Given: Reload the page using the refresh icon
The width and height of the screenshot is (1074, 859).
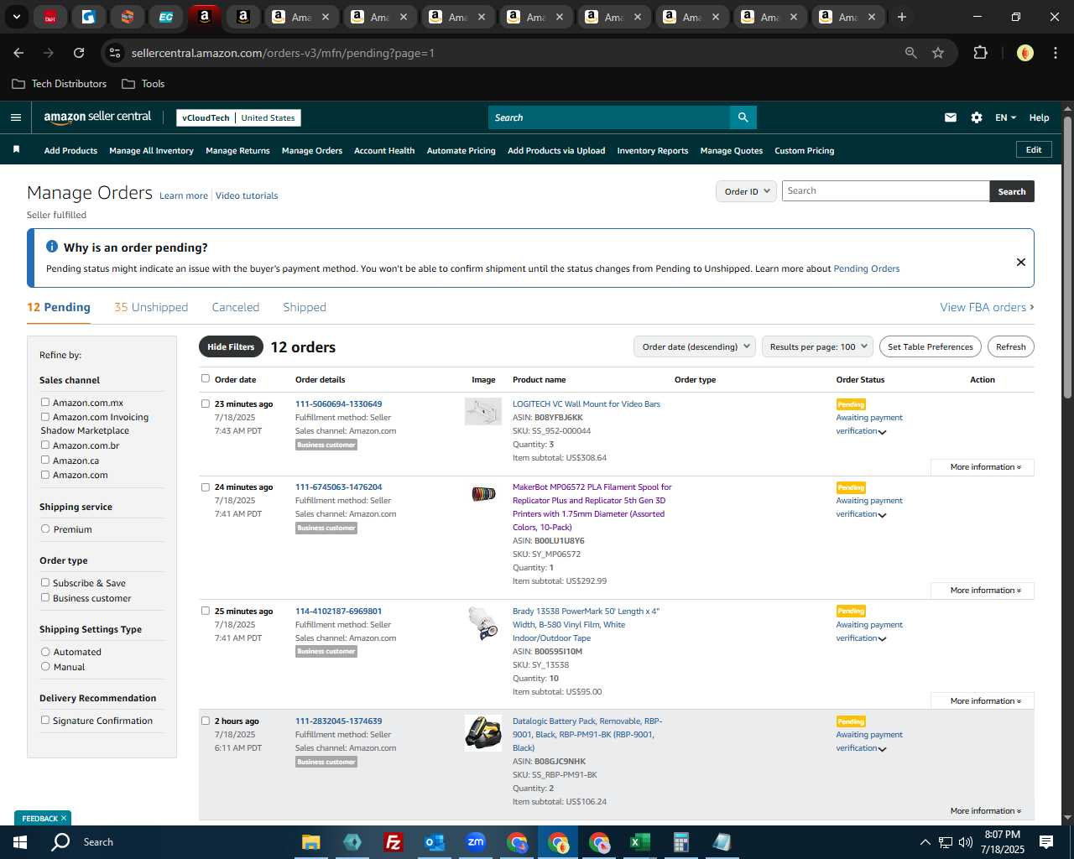Looking at the screenshot, I should point(78,53).
